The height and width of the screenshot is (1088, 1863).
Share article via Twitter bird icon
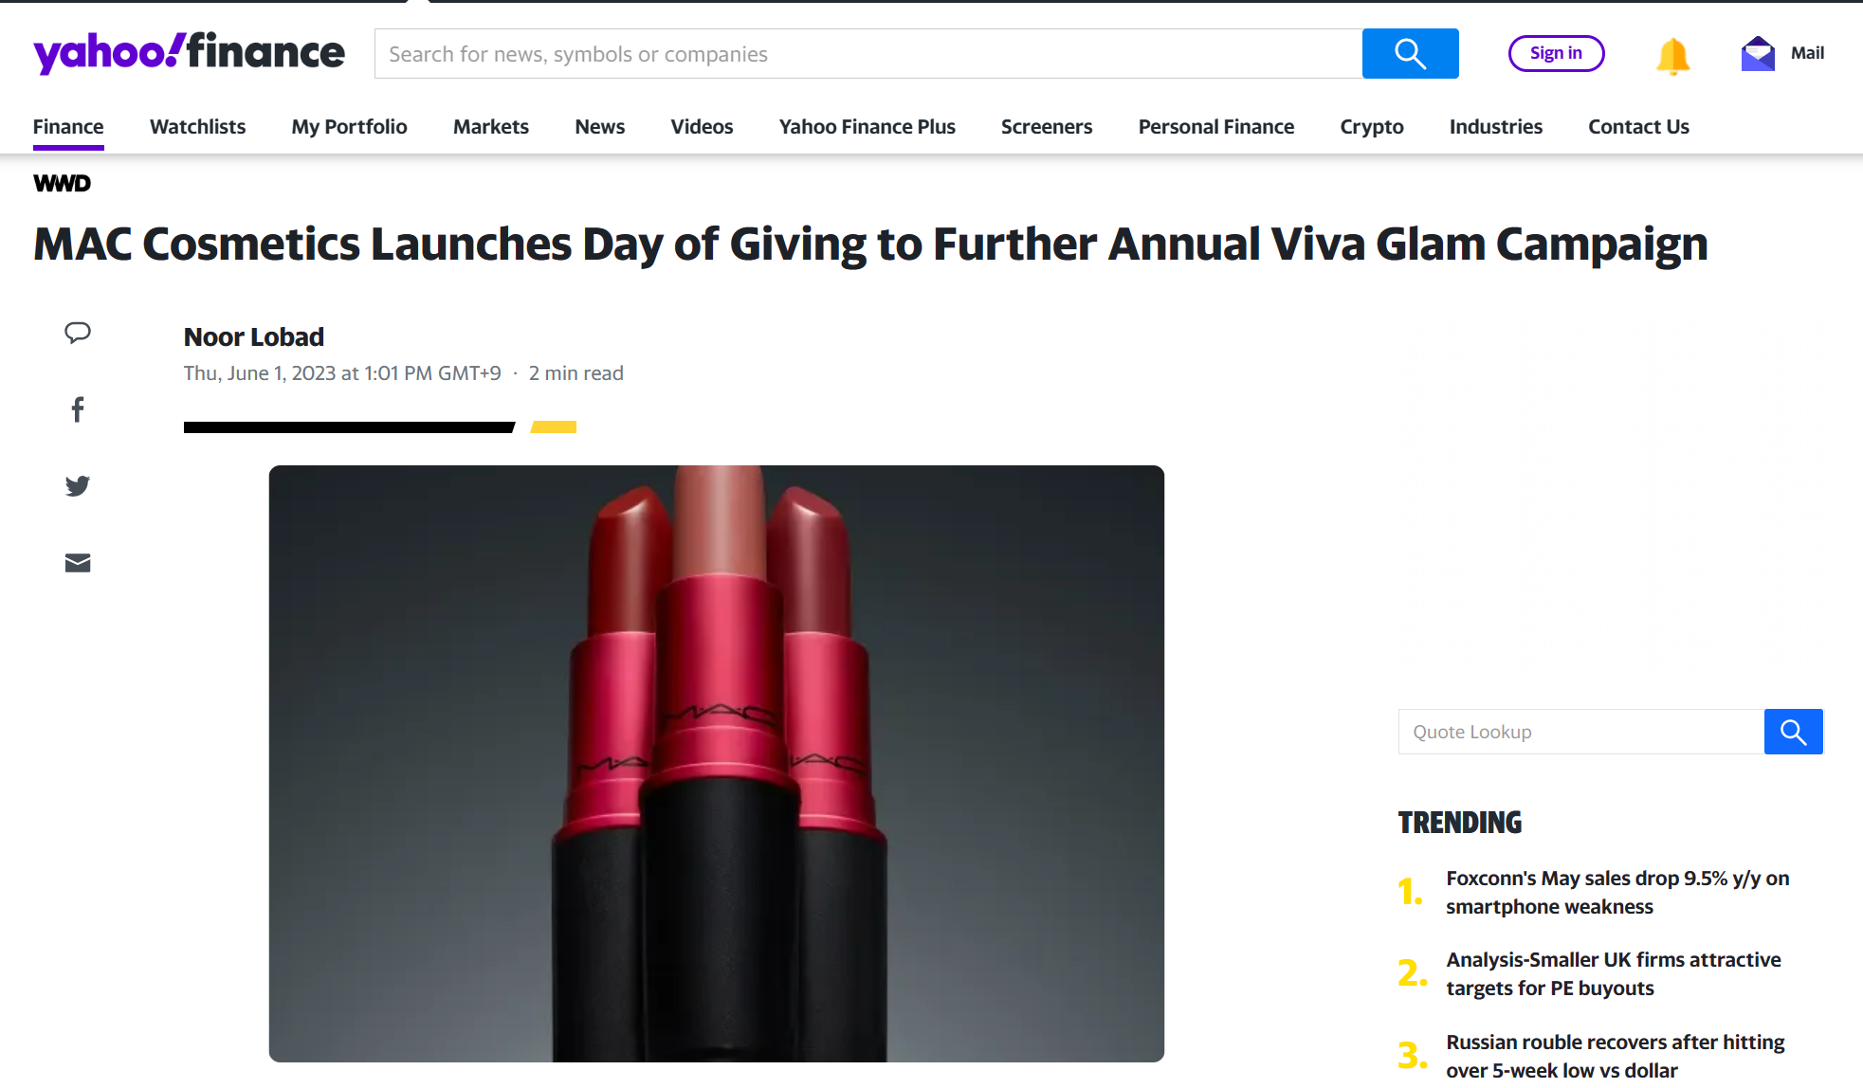pos(78,486)
